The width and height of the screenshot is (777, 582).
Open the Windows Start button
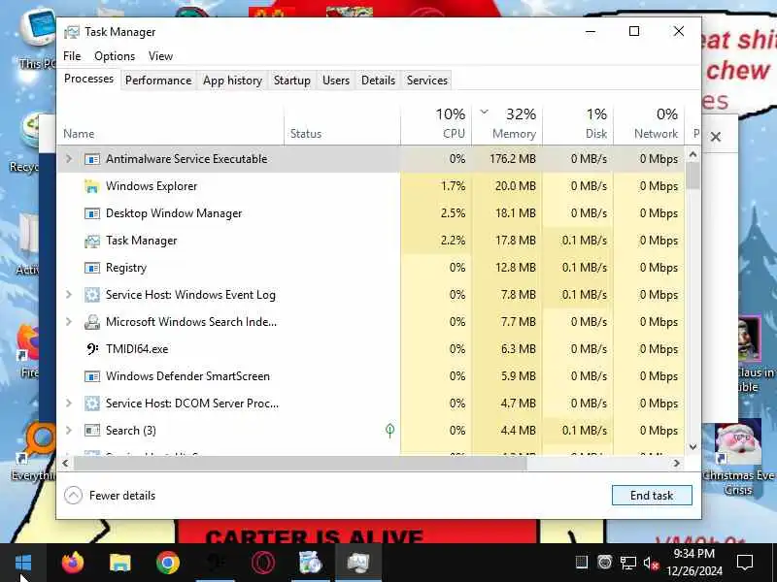(x=23, y=563)
